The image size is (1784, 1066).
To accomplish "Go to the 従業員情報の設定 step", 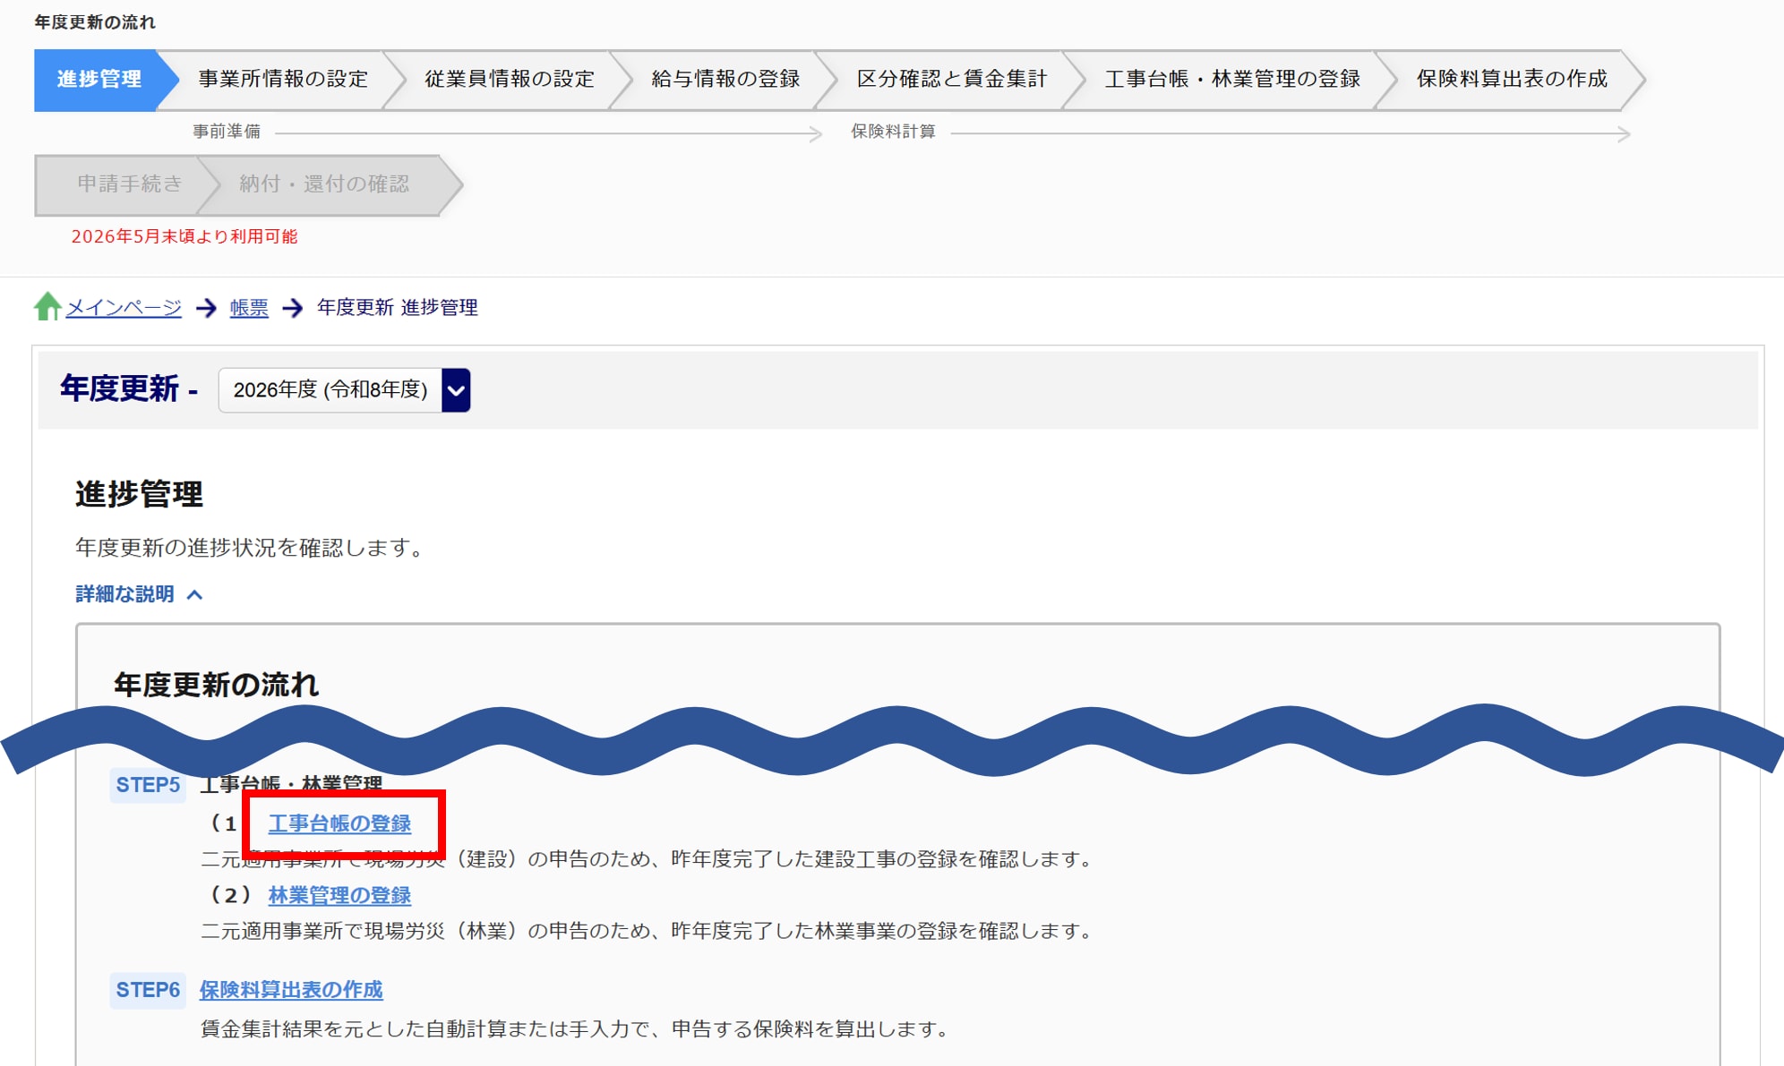I will pos(509,80).
